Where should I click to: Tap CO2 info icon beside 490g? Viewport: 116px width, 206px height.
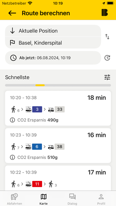coord(12,120)
